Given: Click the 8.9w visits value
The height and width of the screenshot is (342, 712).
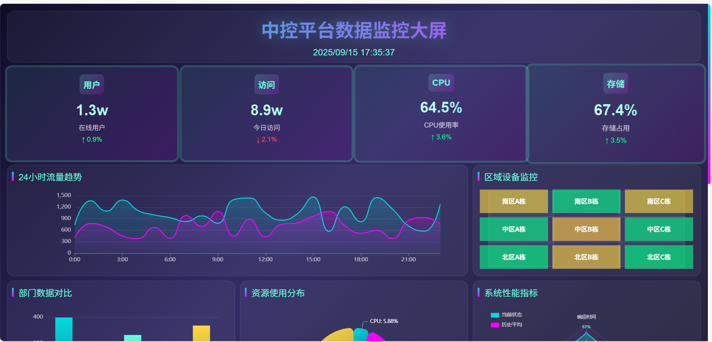Looking at the screenshot, I should point(267,110).
